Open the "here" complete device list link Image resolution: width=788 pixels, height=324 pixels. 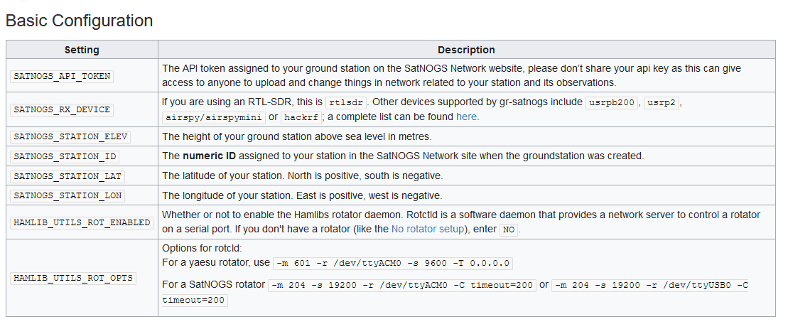coord(466,117)
